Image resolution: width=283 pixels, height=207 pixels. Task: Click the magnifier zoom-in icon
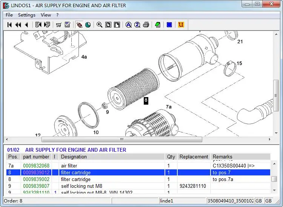point(100,25)
